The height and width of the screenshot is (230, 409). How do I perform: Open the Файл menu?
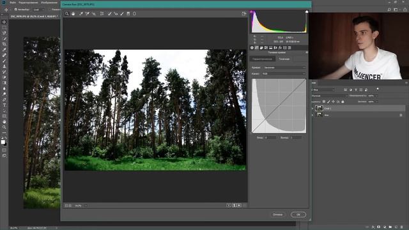click(13, 3)
